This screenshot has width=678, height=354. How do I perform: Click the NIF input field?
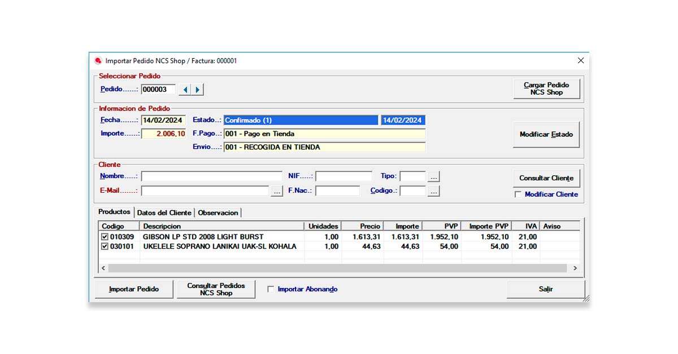344,176
